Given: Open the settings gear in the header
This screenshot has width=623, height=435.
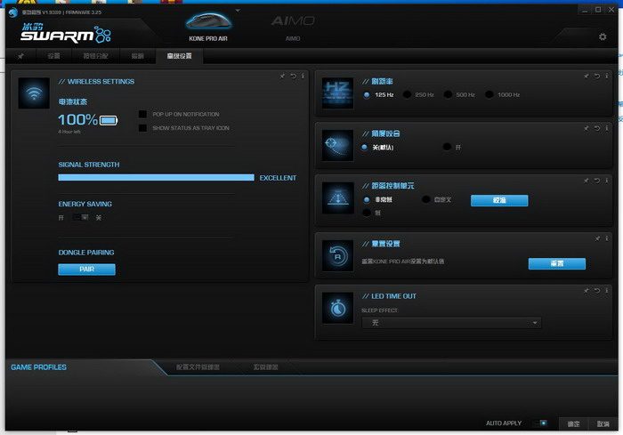Looking at the screenshot, I should tap(603, 36).
